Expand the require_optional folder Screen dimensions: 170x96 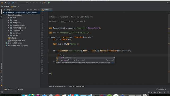(x=8, y=28)
